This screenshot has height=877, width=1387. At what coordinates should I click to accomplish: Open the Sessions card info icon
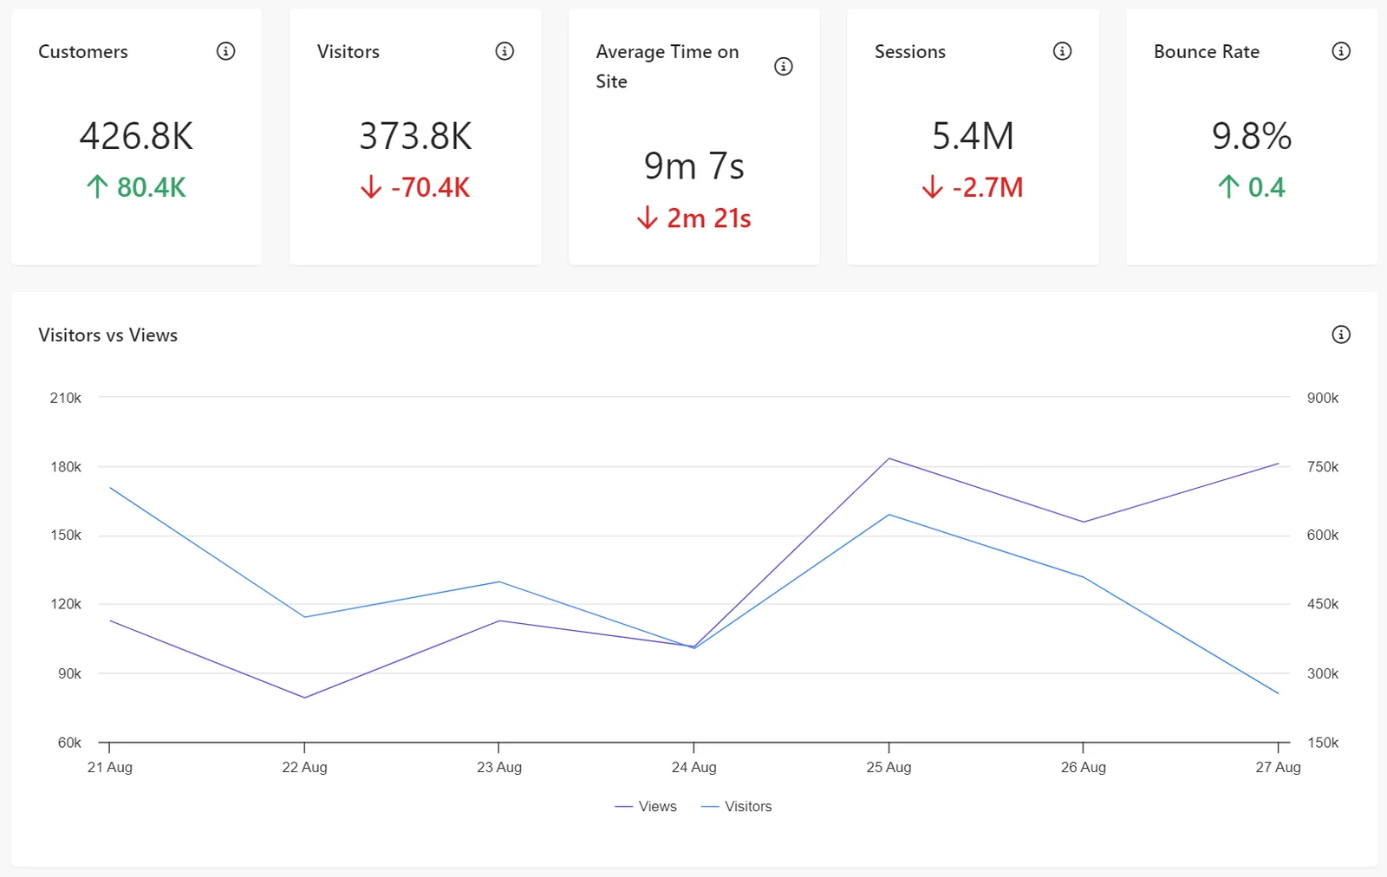1062,51
